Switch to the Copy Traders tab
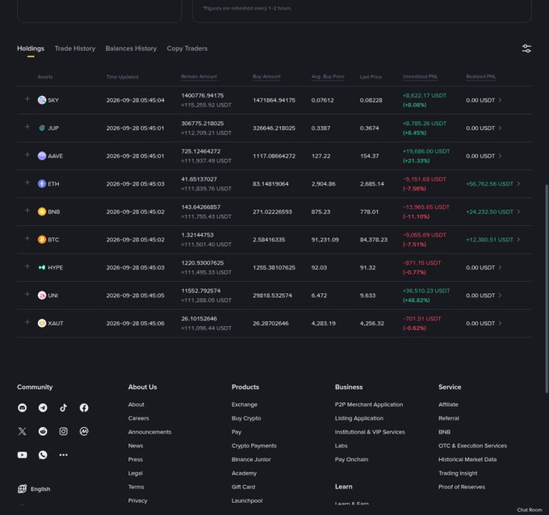The height and width of the screenshot is (515, 549). [x=187, y=48]
